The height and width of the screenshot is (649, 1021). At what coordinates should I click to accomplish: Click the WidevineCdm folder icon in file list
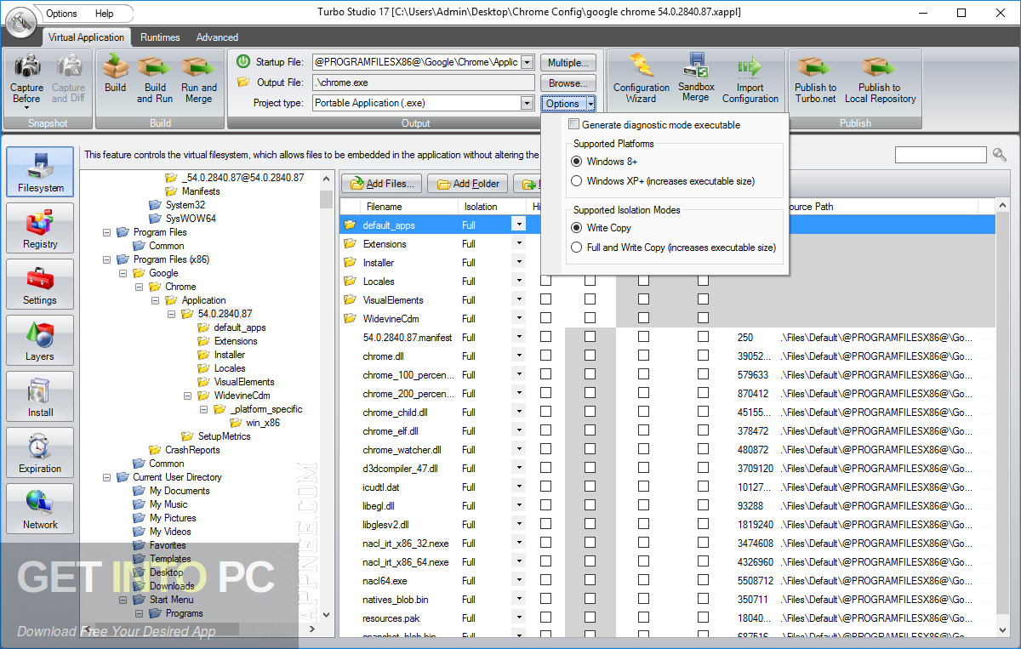[x=350, y=319]
